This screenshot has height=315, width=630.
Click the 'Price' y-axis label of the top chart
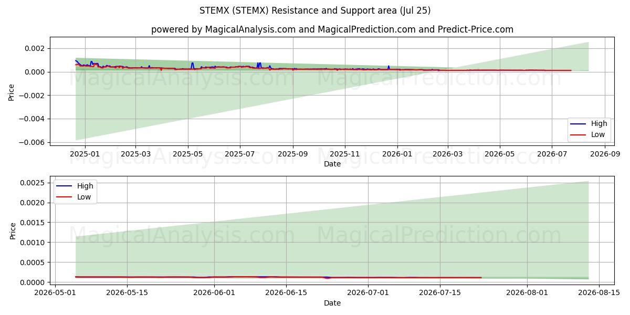coord(12,92)
